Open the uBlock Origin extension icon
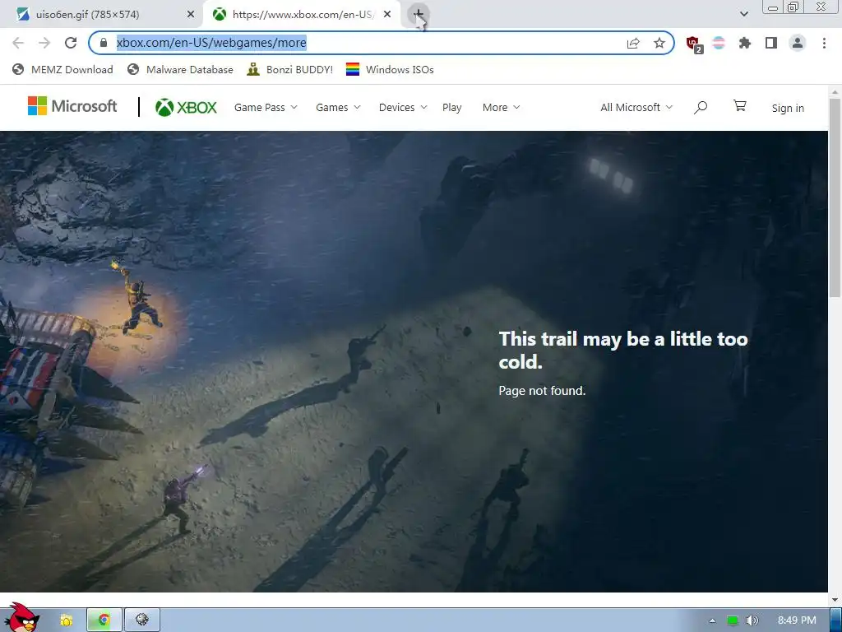Image resolution: width=842 pixels, height=632 pixels. (694, 44)
